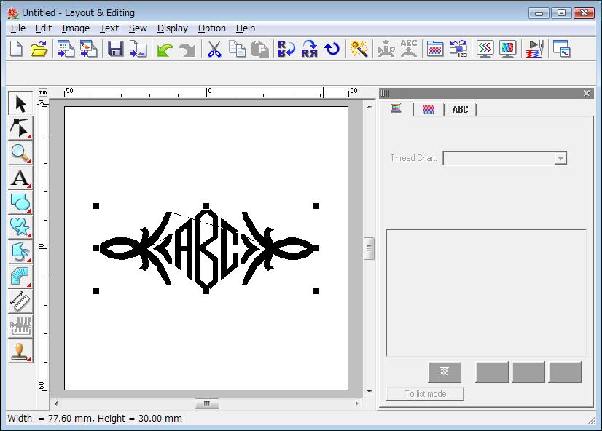Open the stitch preview monitor icon
This screenshot has width=602, height=431.
pos(485,49)
